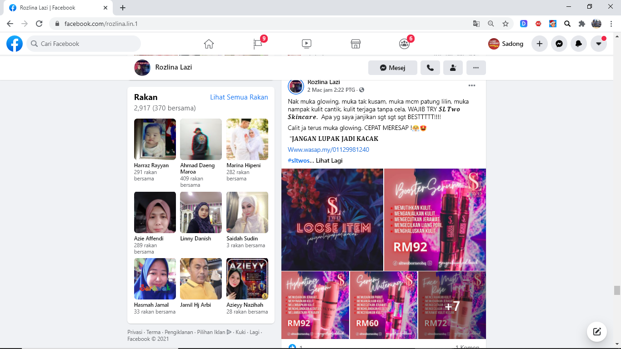Expand profile more options ellipsis button
The width and height of the screenshot is (621, 349).
(x=476, y=68)
